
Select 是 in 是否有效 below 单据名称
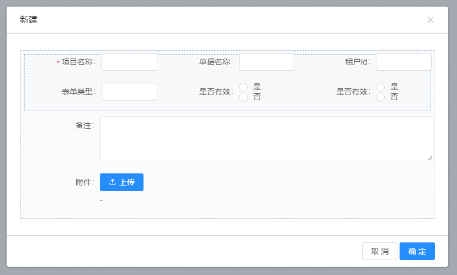243,87
